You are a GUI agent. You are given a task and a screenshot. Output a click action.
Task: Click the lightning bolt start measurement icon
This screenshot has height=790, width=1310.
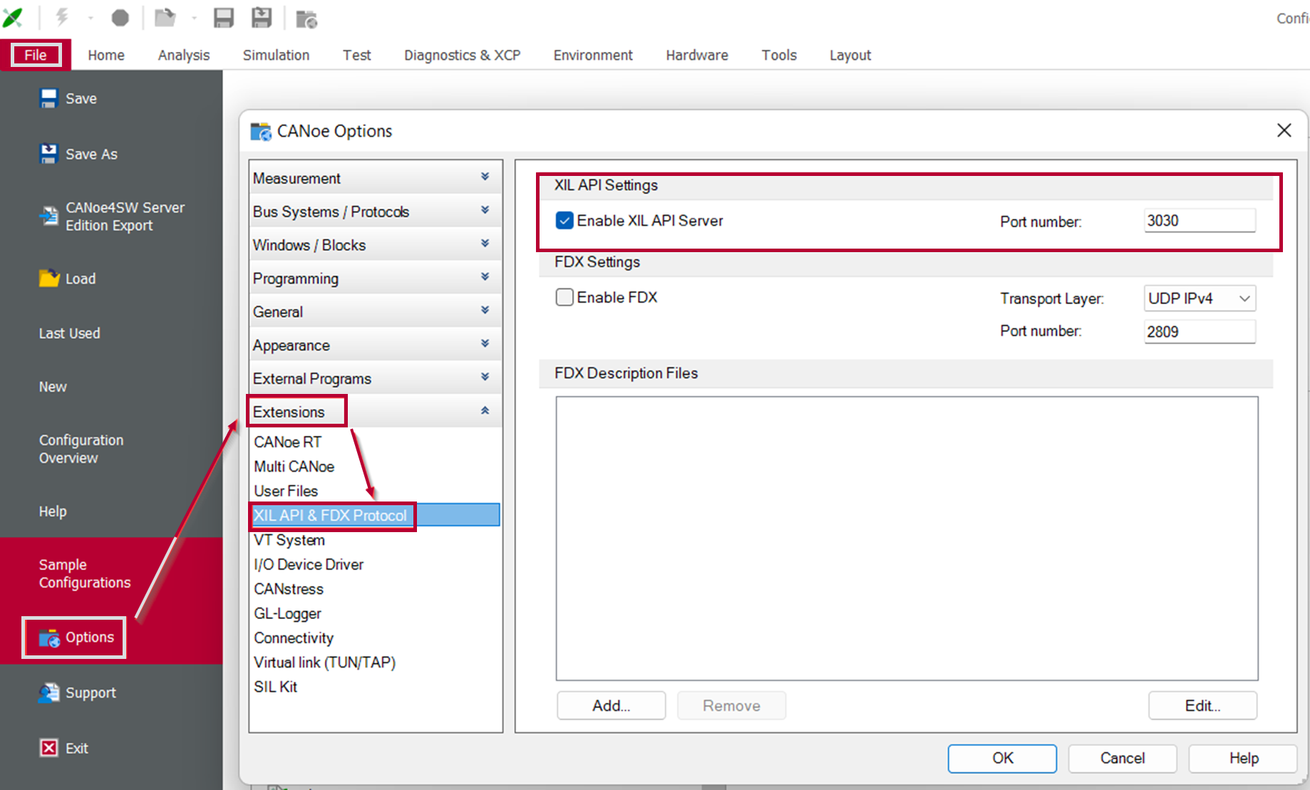pyautogui.click(x=63, y=17)
